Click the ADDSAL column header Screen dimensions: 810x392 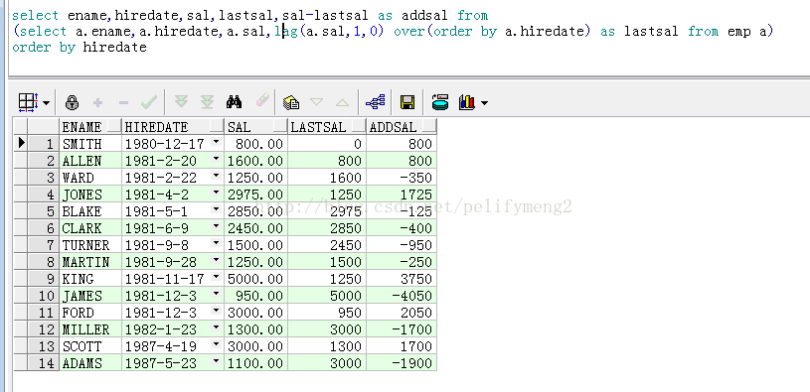coord(402,126)
